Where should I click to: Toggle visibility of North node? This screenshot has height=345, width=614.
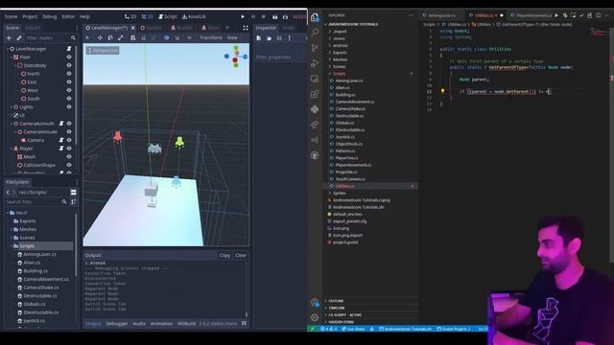coord(69,74)
